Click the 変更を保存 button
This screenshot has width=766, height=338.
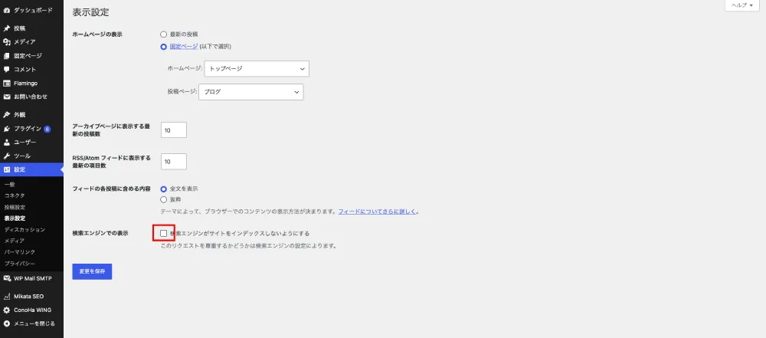92,271
